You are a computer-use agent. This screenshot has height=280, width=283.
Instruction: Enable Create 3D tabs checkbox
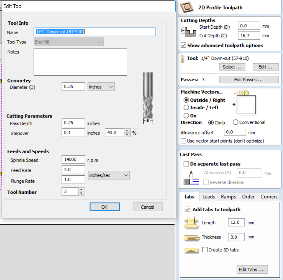205,249
